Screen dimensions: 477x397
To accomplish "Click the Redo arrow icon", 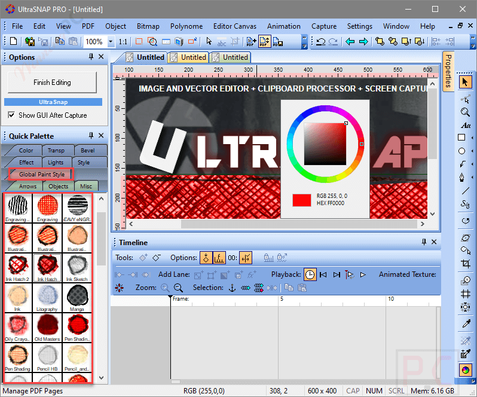I will (x=334, y=41).
